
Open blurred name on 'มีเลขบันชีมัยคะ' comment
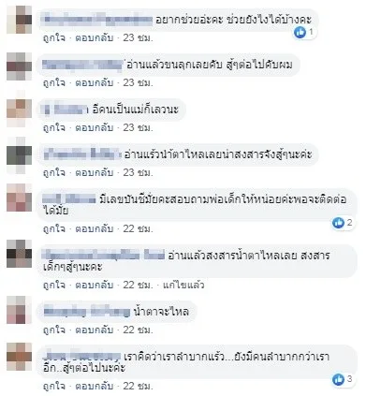(69, 198)
